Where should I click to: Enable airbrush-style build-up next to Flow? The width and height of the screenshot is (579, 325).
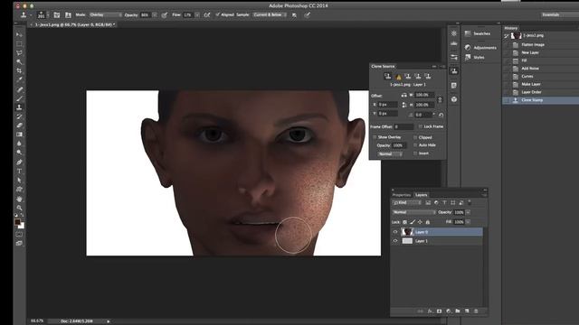[x=207, y=15]
